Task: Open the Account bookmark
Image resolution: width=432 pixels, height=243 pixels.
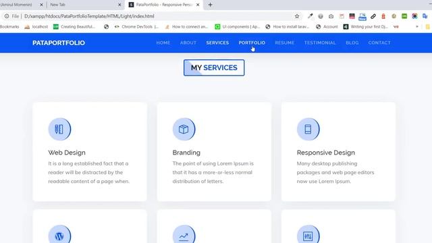Action: coord(327,27)
